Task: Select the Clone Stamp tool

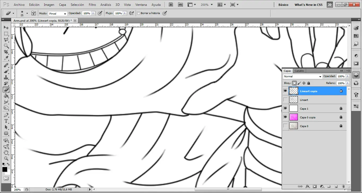Action: (x=6, y=77)
